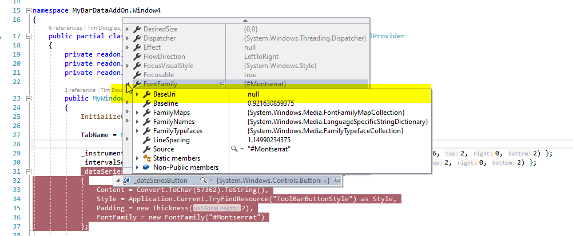Expand the FamilyNames dictionary

137,122
